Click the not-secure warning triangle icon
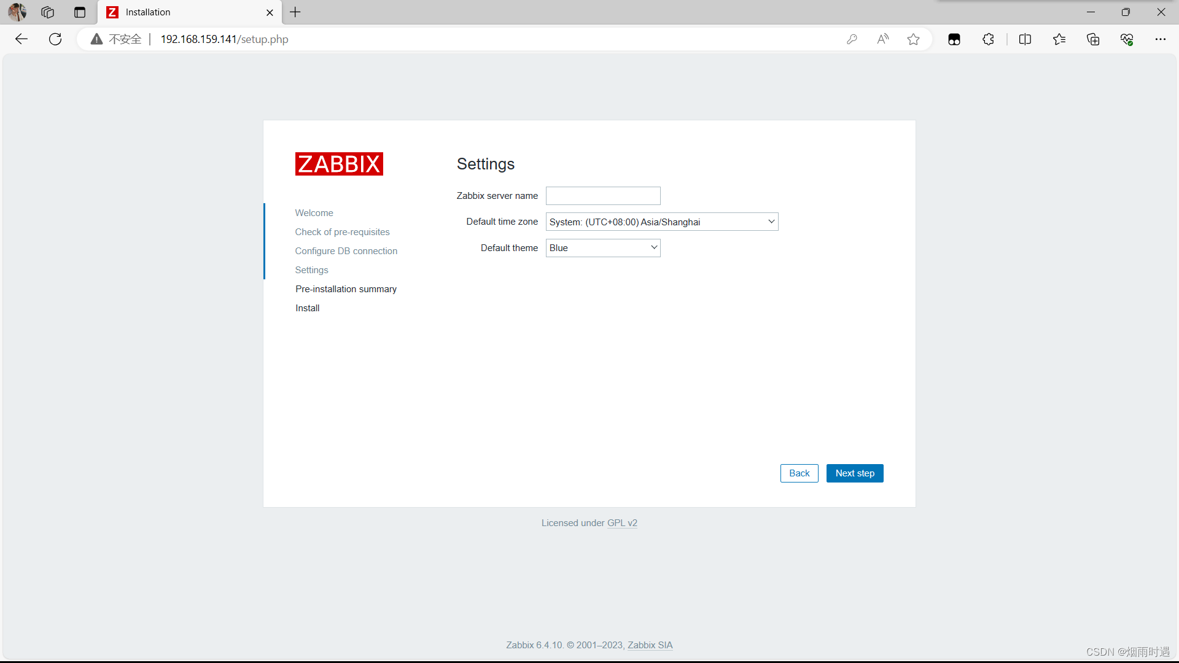Image resolution: width=1179 pixels, height=663 pixels. tap(96, 39)
